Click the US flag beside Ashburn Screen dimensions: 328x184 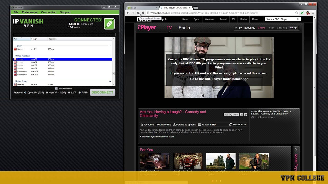15,85
